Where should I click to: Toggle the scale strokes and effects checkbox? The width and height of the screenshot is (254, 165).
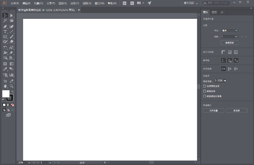tap(205, 96)
